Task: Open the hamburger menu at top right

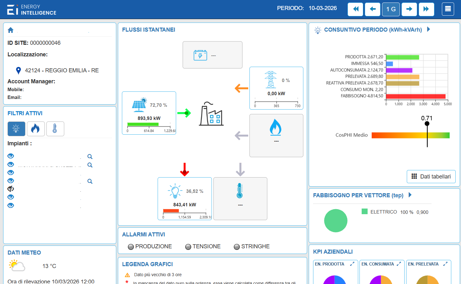Action: (448, 9)
